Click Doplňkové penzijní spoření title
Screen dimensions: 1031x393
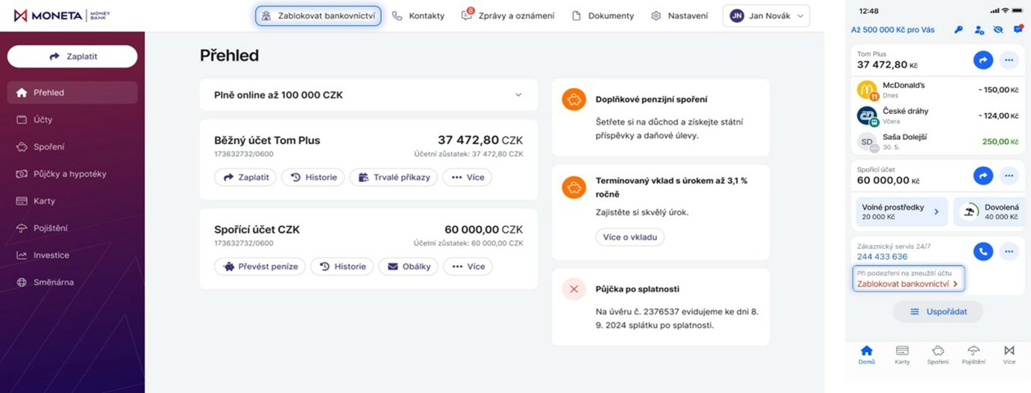pyautogui.click(x=651, y=100)
